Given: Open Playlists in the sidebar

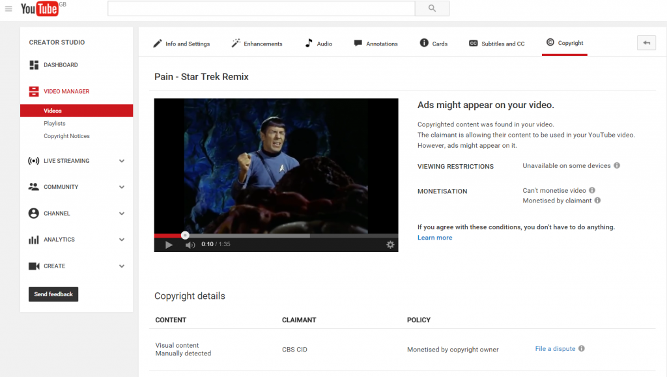Looking at the screenshot, I should point(55,123).
